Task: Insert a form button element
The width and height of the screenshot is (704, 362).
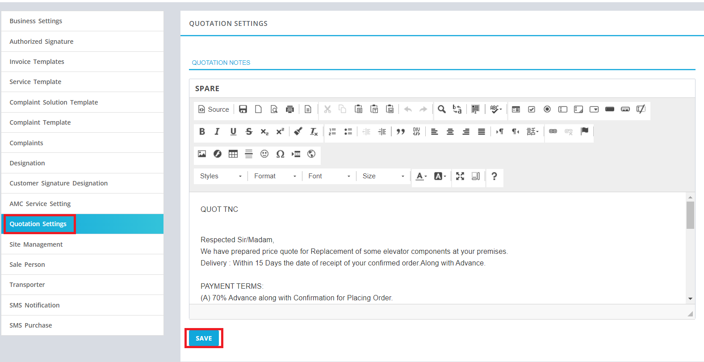Action: point(610,109)
